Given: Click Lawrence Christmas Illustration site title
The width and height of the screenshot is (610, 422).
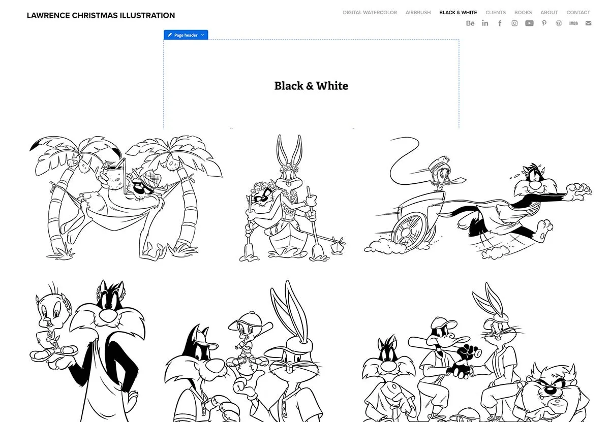Looking at the screenshot, I should (101, 16).
